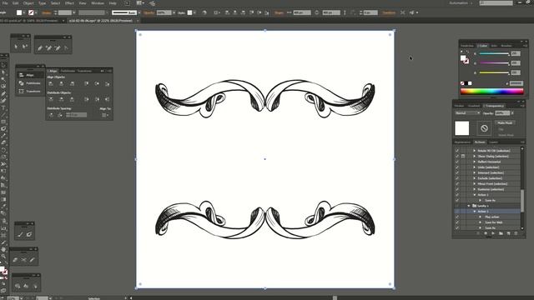Select the Type tool in toolbar

pyautogui.click(x=3, y=107)
